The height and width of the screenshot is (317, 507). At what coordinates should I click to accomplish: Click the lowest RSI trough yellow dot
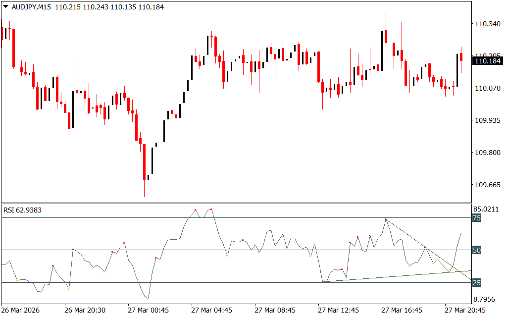[x=148, y=299]
